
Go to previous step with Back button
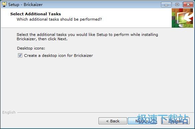(x=113, y=121)
